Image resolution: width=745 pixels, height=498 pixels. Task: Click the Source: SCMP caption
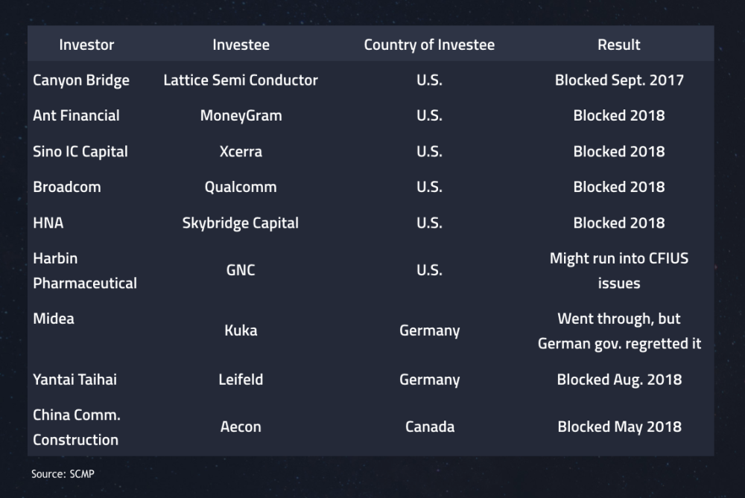63,473
